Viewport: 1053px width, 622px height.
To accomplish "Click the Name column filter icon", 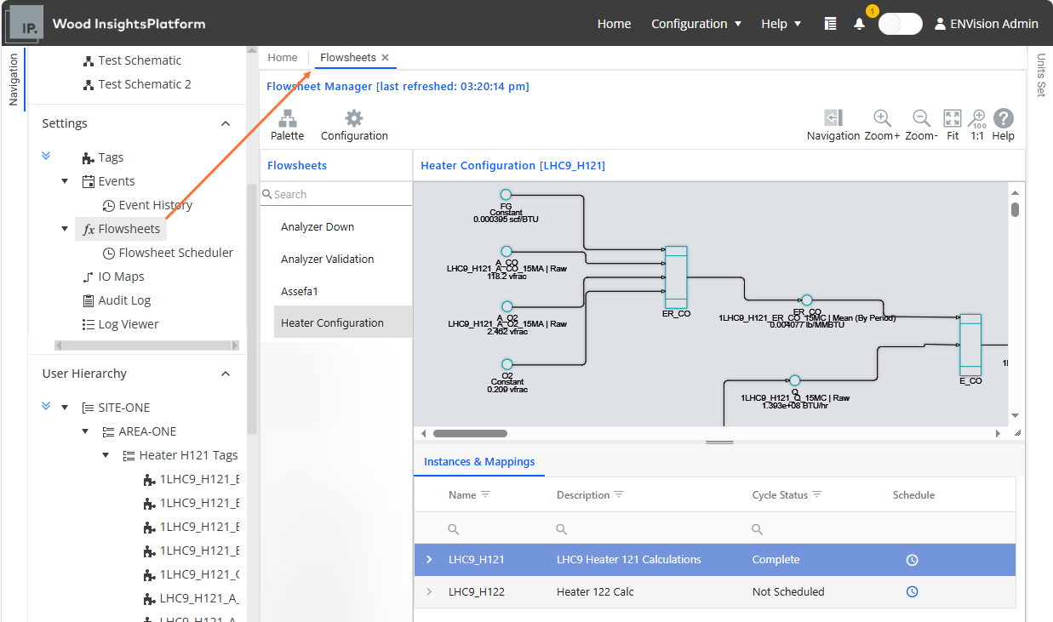I will click(x=485, y=494).
